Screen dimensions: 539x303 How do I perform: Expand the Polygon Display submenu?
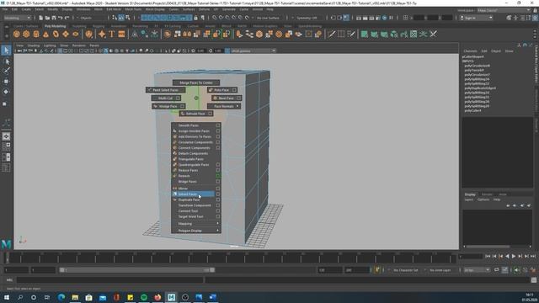click(196, 231)
